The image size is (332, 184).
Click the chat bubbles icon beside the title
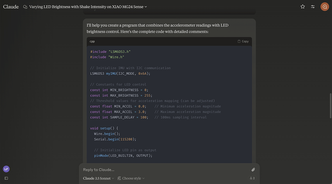click(25, 7)
